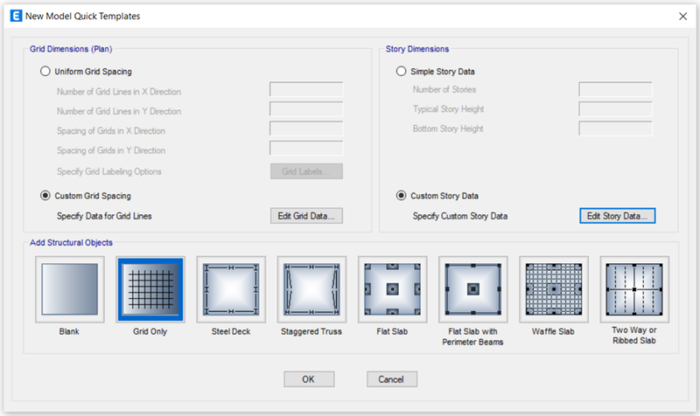Pick the Steel Deck template icon
The image size is (700, 416).
coord(230,290)
